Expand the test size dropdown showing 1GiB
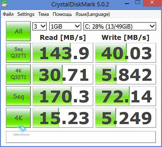Screen dimensions: 162x147 [x=65, y=26]
